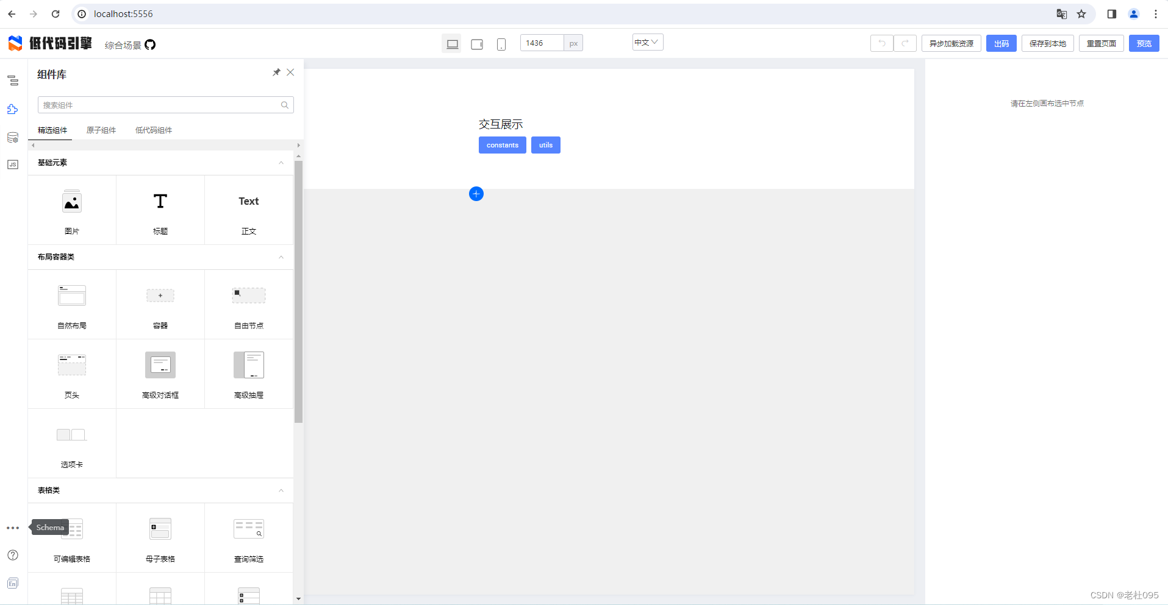The height and width of the screenshot is (605, 1168).
Task: Select the 自然布局 layout component
Action: [72, 305]
